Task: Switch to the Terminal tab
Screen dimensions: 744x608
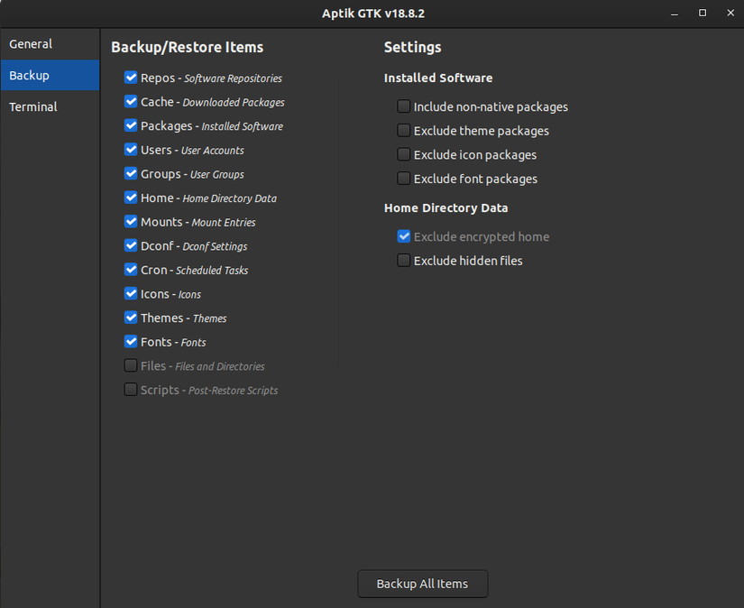Action: click(x=33, y=106)
